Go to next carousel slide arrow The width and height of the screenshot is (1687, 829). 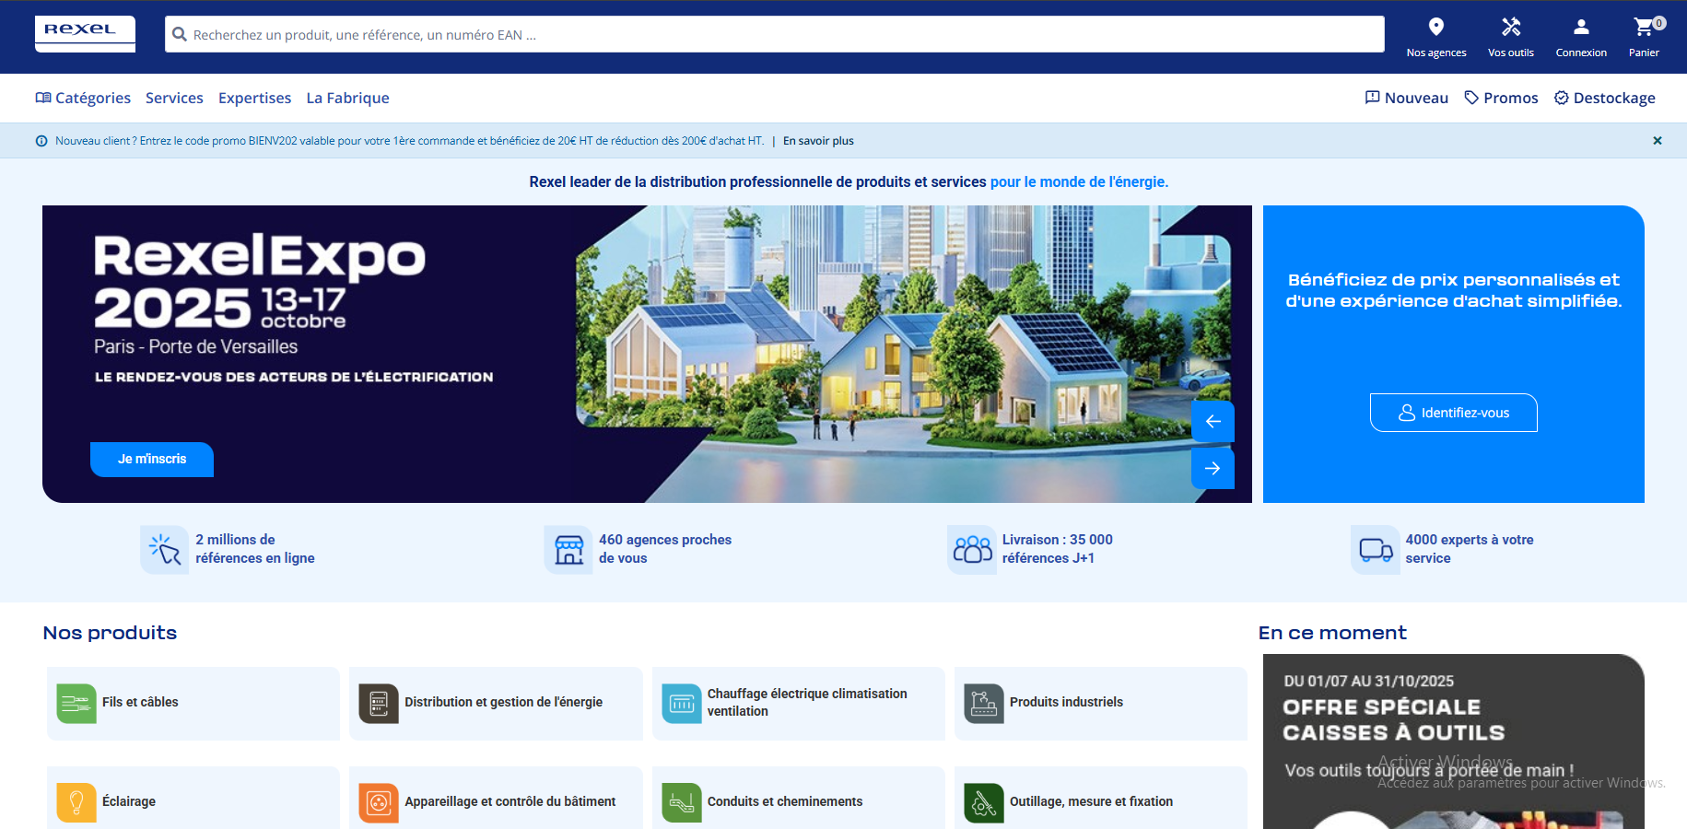coord(1213,468)
